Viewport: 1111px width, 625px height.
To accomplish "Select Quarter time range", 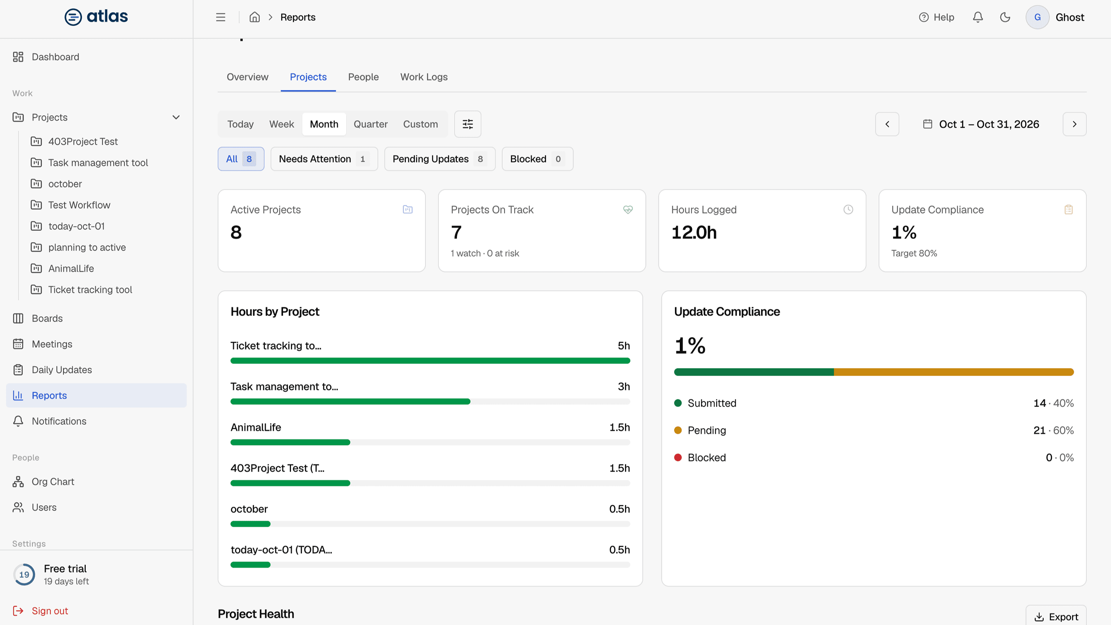I will tap(370, 124).
